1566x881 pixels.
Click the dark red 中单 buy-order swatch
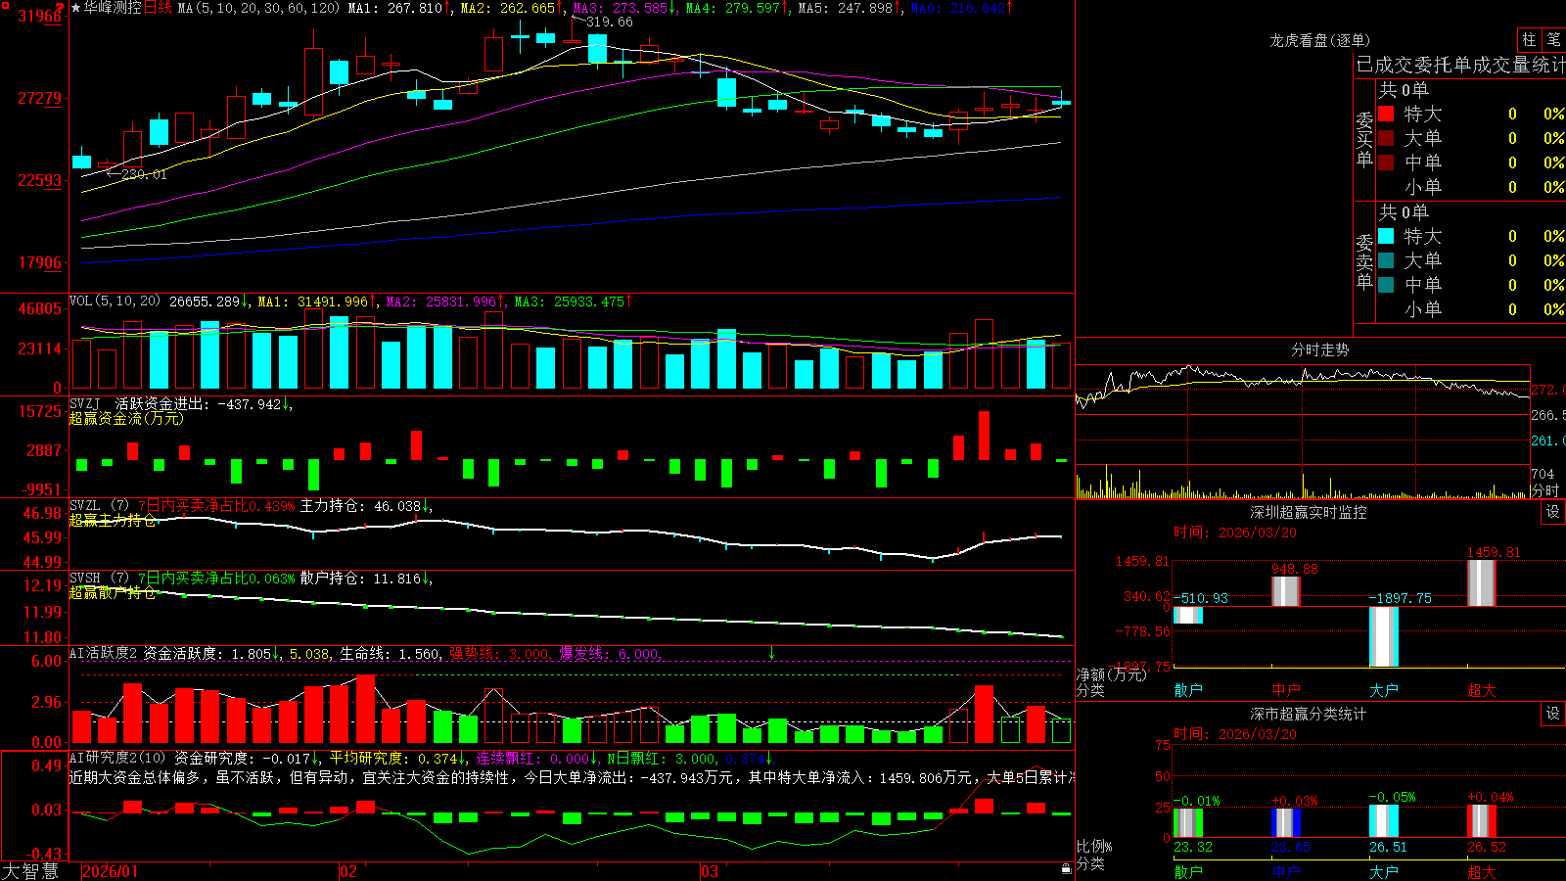point(1386,162)
